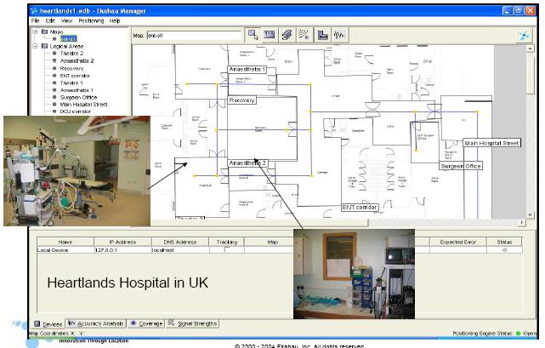Click the Ekahau Manager title bar app icon
The width and height of the screenshot is (545, 348).
click(x=34, y=11)
